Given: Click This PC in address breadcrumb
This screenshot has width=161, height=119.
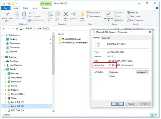Looking at the screenshot, I should click(x=29, y=29).
